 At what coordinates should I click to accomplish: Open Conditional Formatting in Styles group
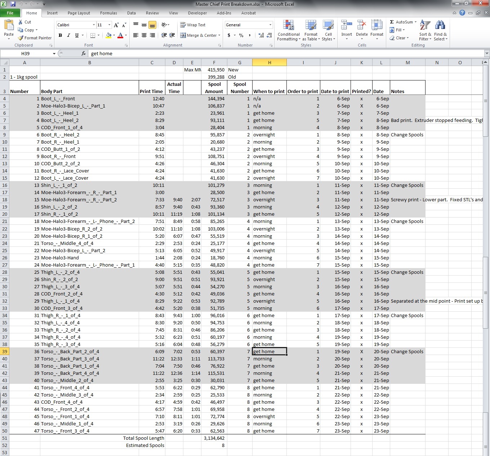click(288, 31)
